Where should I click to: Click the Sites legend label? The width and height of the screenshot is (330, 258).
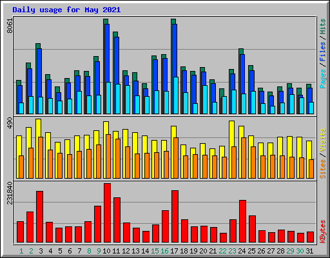pyautogui.click(x=322, y=169)
